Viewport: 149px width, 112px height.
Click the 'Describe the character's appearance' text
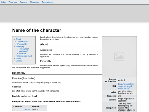pyautogui.click(x=69, y=55)
